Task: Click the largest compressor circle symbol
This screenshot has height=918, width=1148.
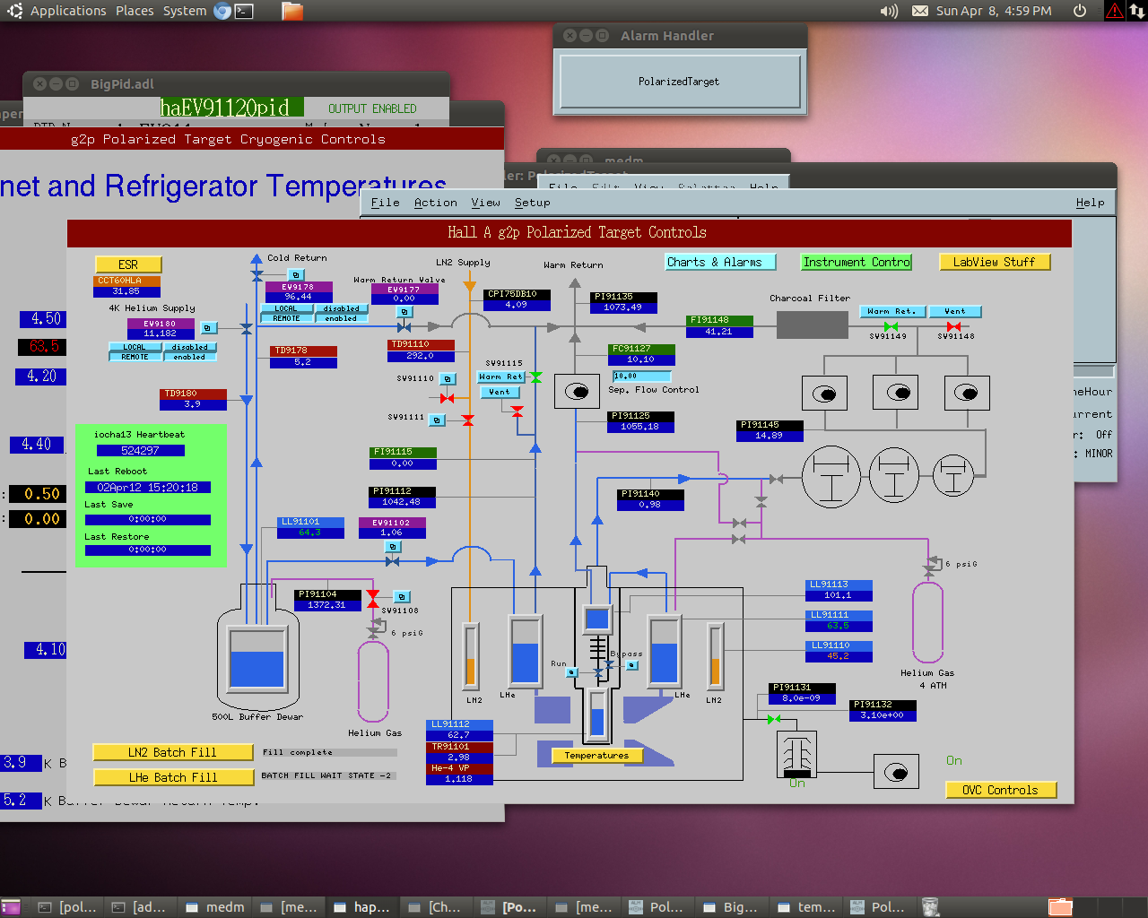Action: (831, 476)
